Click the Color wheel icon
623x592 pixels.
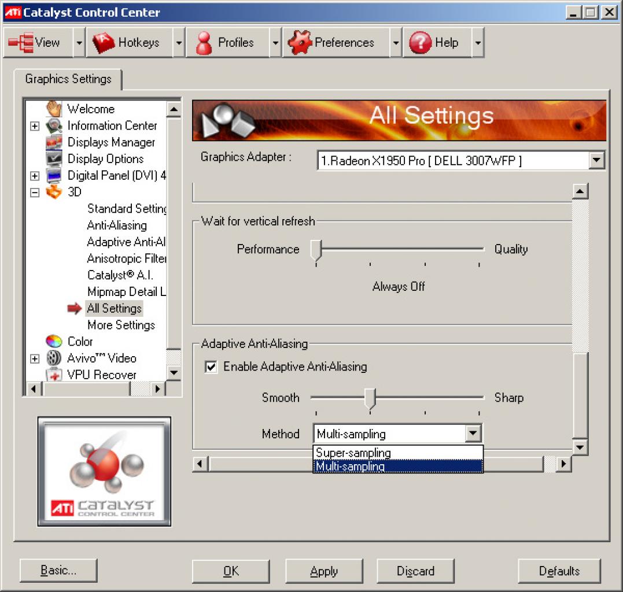click(x=54, y=341)
